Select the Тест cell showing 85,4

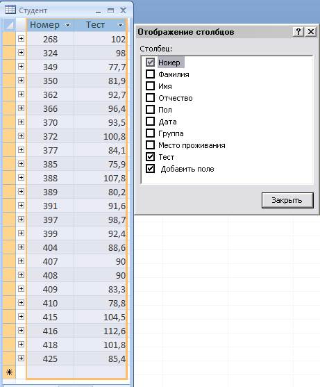click(101, 359)
